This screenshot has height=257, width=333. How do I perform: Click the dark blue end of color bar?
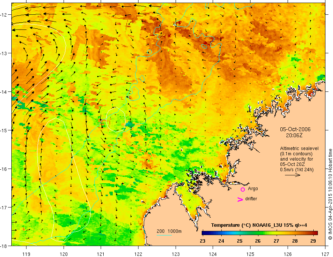pos(204,233)
